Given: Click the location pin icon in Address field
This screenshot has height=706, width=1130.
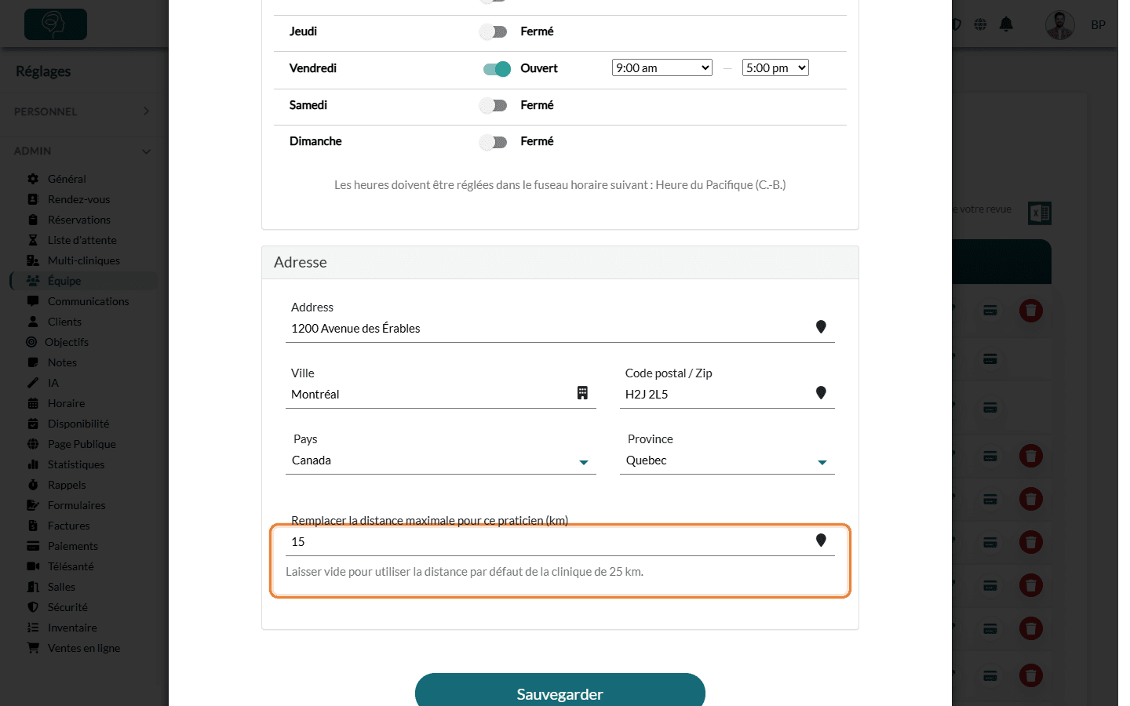Looking at the screenshot, I should (821, 327).
